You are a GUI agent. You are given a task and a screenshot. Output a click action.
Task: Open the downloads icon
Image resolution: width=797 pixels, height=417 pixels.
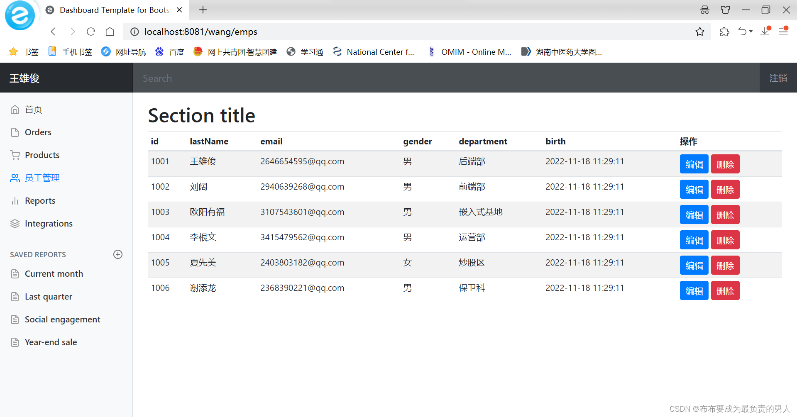765,31
